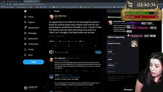This screenshot has width=163, height=92.
Task: Open the Ra'jah trending topic
Action: click(110, 52)
